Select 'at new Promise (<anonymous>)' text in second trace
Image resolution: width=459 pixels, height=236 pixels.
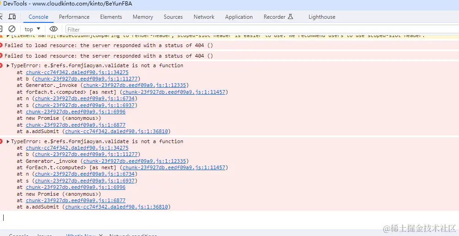click(59, 194)
